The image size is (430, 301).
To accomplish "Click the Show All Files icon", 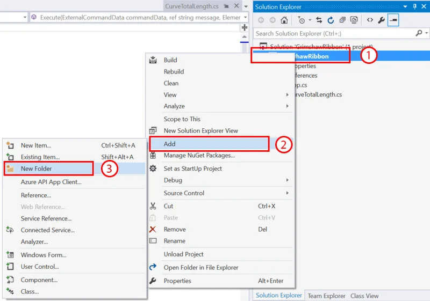I will pyautogui.click(x=354, y=20).
